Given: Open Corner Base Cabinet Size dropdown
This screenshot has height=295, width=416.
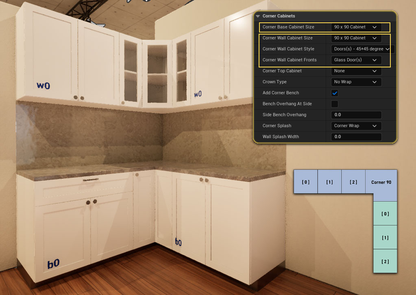Looking at the screenshot, I should (356, 27).
